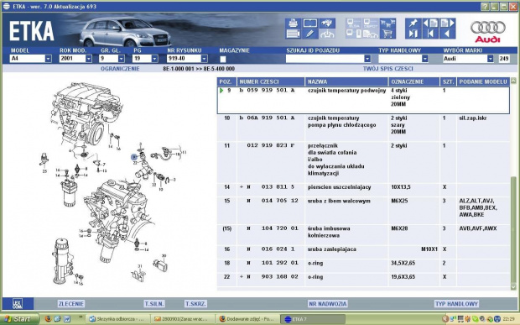Click the ETKA globe icon in title bar

coord(7,7)
